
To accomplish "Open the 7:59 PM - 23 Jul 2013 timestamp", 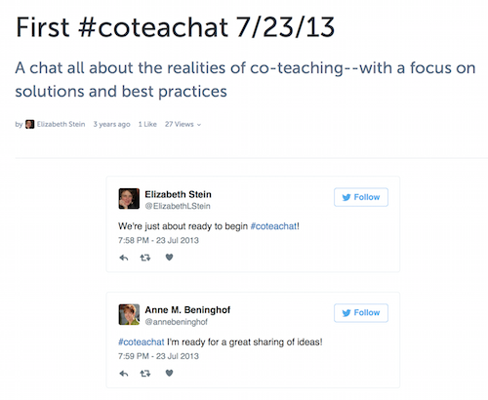I will point(158,356).
